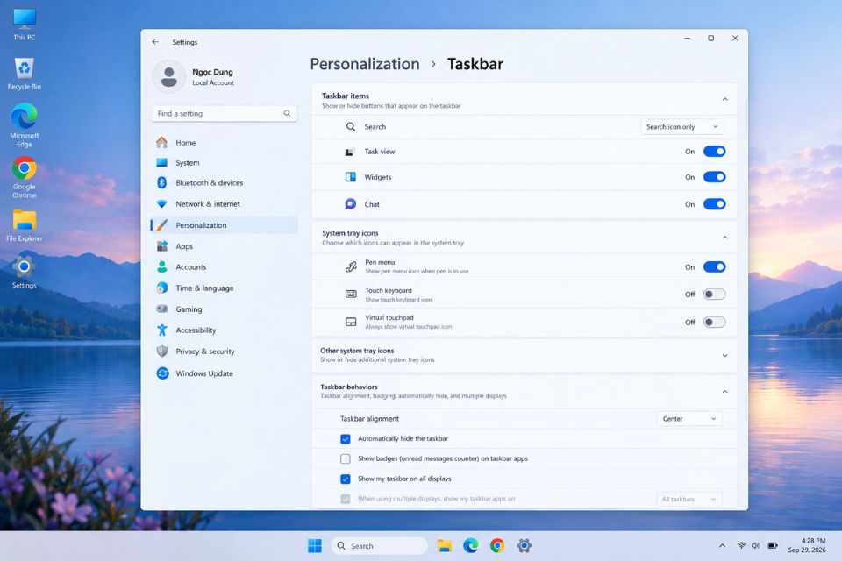Uncheck Show my taskbar on all displays

coord(346,479)
